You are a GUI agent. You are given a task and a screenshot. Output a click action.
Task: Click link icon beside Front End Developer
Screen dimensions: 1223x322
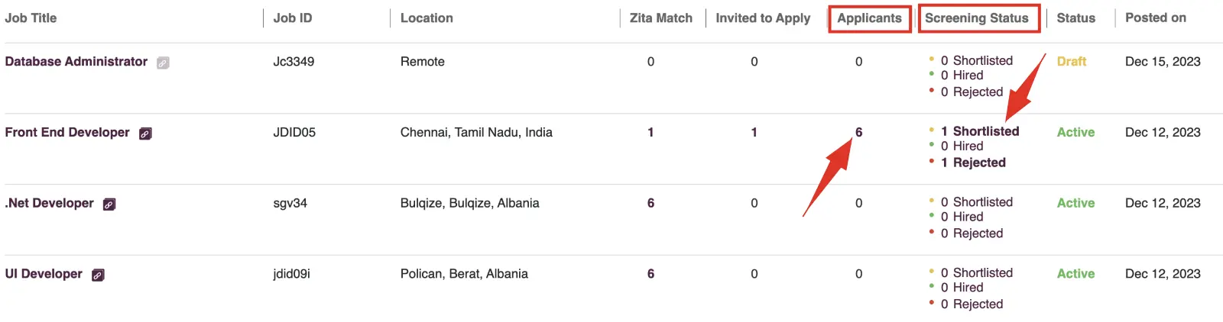point(145,134)
